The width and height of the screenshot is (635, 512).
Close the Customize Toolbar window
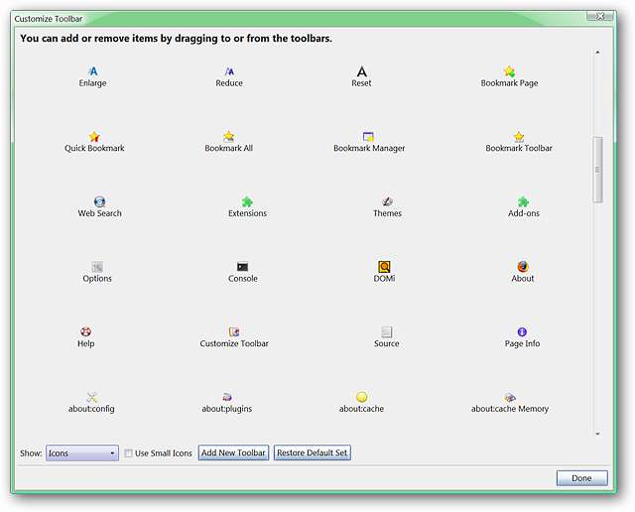point(600,16)
